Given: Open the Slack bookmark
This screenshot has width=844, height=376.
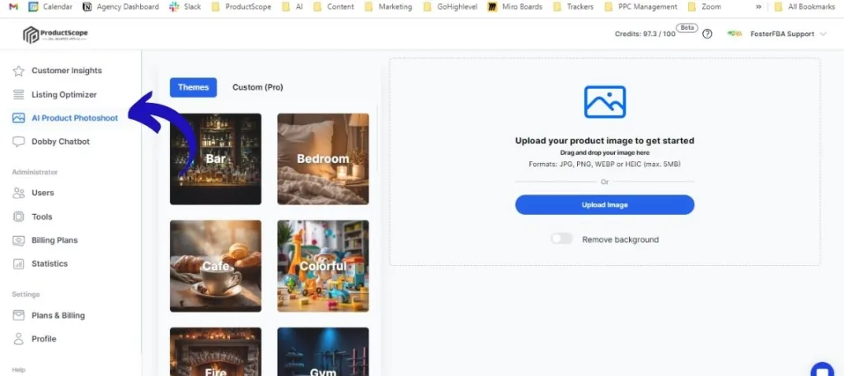Looking at the screenshot, I should (185, 7).
